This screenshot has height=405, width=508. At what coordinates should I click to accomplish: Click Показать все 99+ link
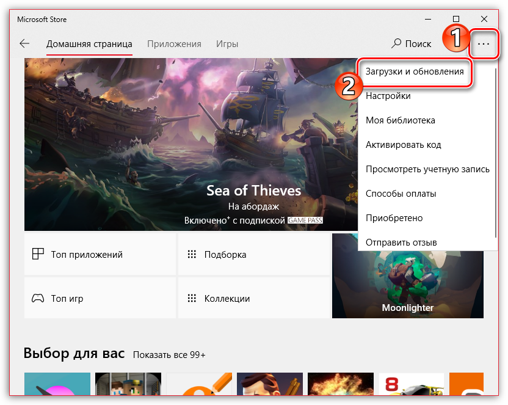tap(169, 355)
